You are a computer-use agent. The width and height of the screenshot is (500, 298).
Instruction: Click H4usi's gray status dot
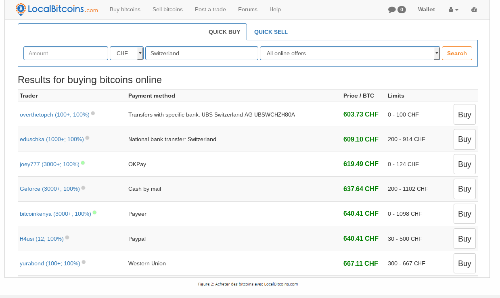pyautogui.click(x=67, y=238)
